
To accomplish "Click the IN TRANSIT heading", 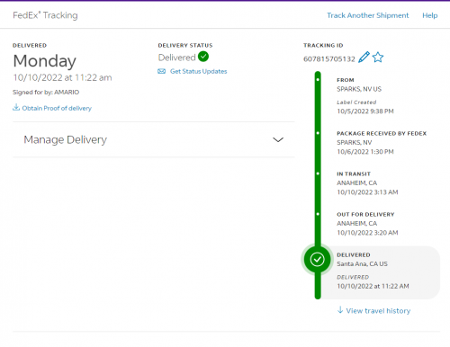I will [354, 173].
